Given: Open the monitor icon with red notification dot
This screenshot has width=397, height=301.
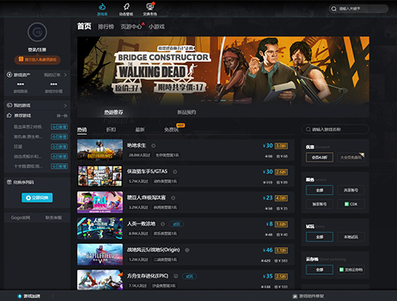Looking at the screenshot, I should (x=150, y=6).
